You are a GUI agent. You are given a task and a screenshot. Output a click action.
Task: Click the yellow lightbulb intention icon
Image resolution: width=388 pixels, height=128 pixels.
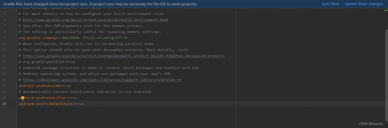point(22,98)
